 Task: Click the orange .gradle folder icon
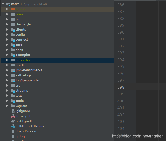[13, 9]
